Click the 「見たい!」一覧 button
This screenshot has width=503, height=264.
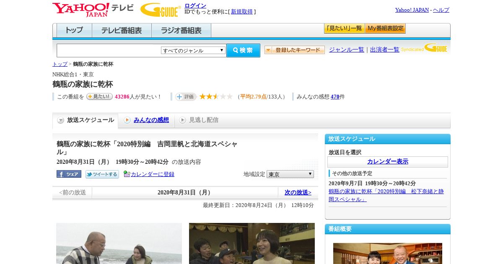[x=344, y=28]
